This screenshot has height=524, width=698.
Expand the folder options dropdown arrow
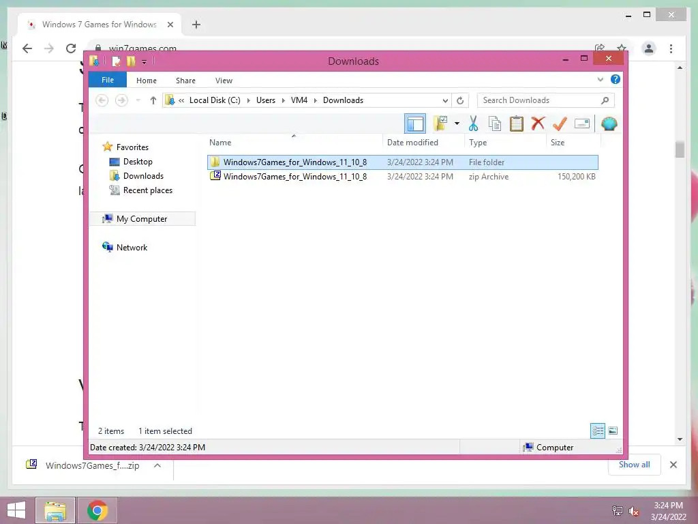pyautogui.click(x=457, y=124)
